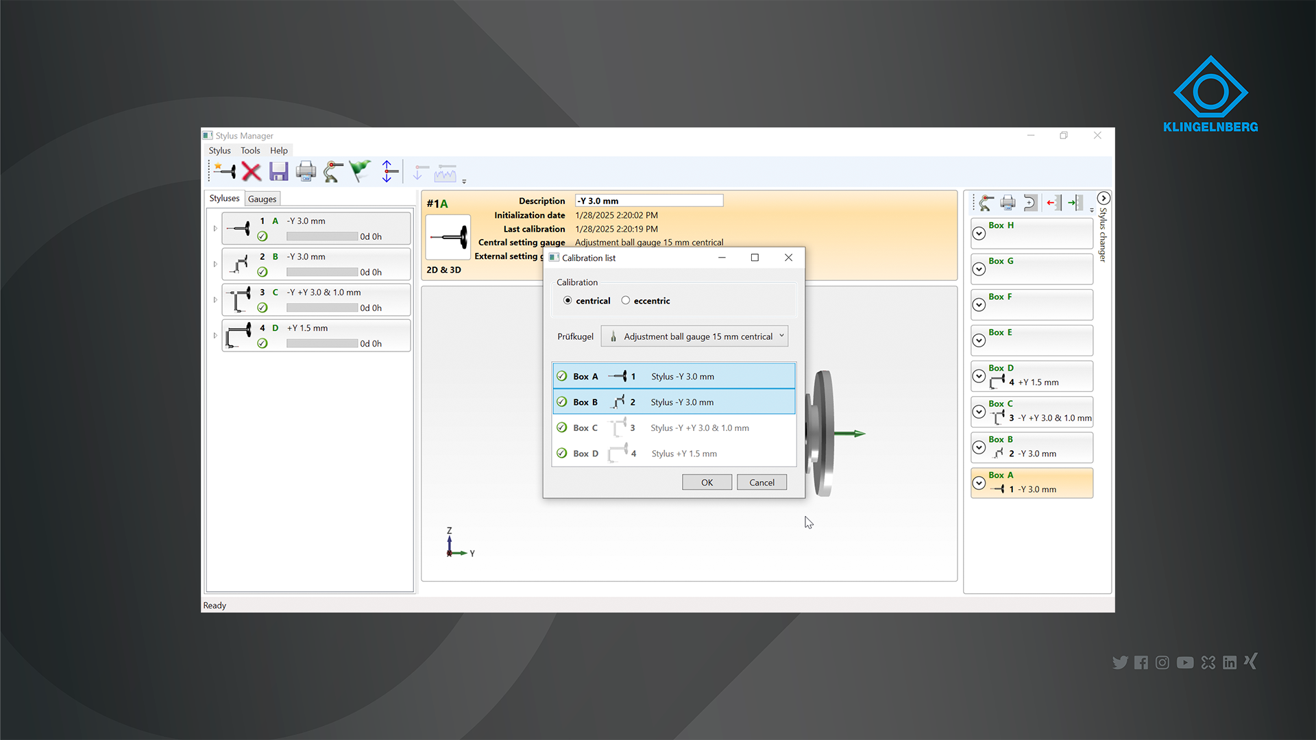Screen dimensions: 1316x740
Task: Select the eccentric radio button
Action: (x=626, y=300)
